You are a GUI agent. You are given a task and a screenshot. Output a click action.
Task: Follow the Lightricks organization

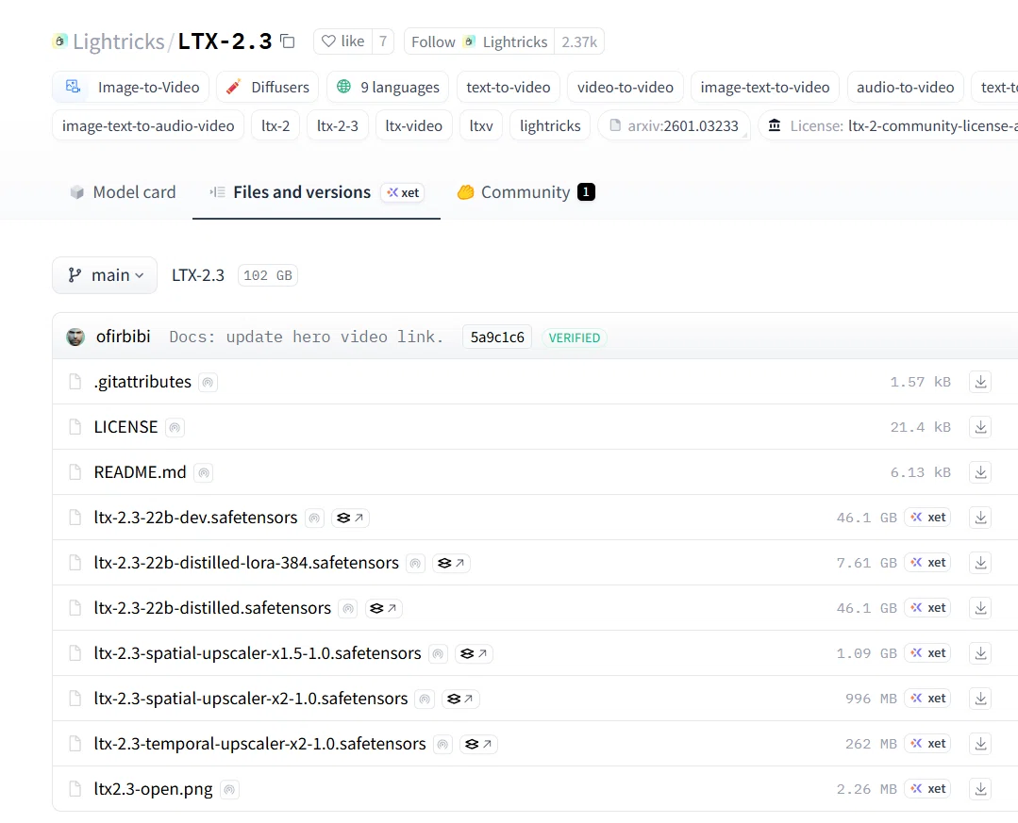479,41
